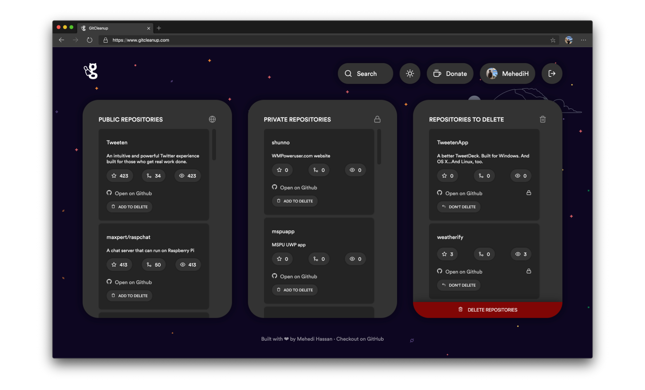This screenshot has width=645, height=390.
Task: Toggle the light theme sun button
Action: click(x=410, y=74)
